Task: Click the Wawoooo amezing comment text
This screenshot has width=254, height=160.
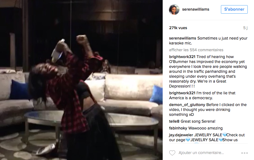Action: [x=205, y=128]
